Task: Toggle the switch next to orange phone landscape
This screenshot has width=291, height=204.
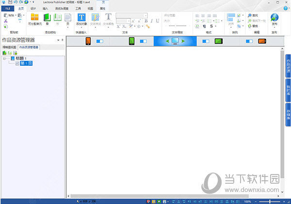Action: tap(249, 41)
